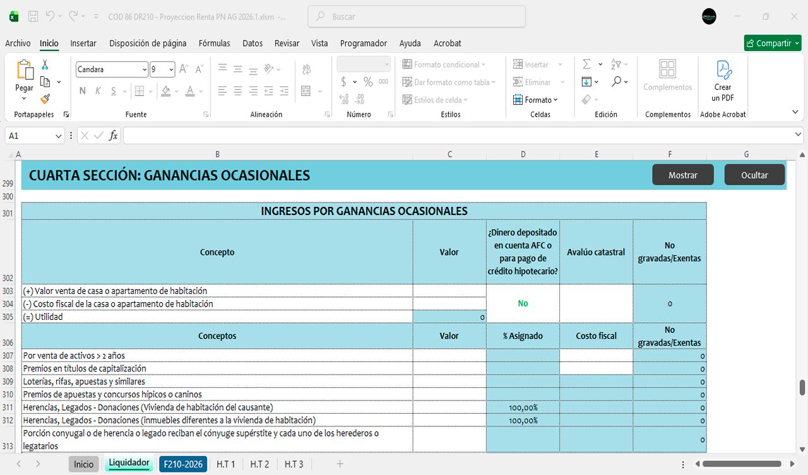Switch to the F210-2026 sheet tab
The height and width of the screenshot is (475, 808).
(183, 464)
